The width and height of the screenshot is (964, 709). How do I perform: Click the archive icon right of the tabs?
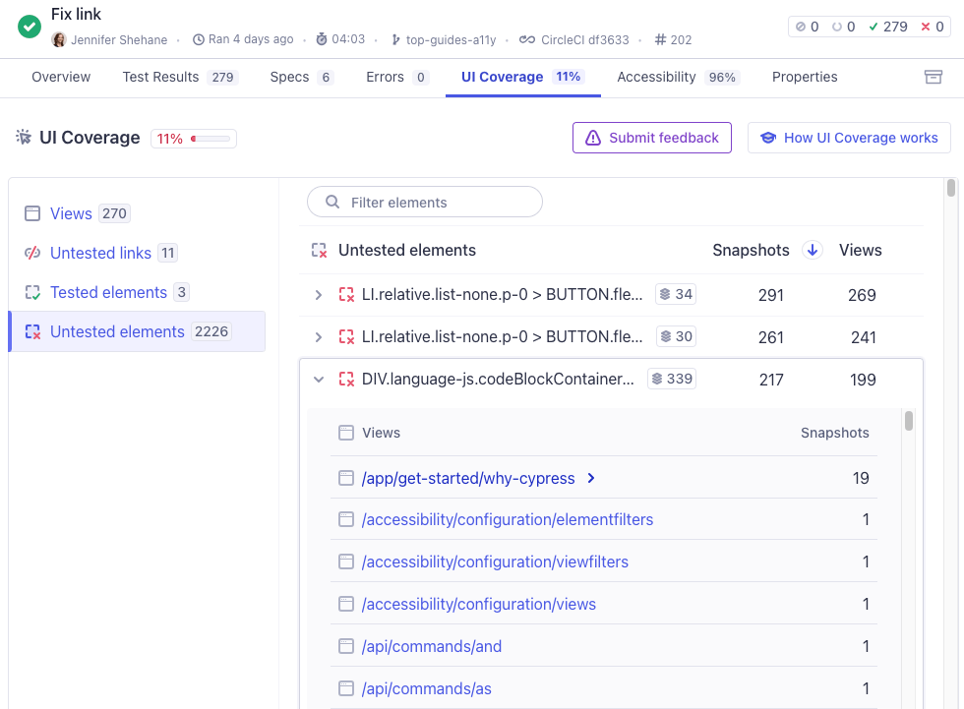click(x=934, y=76)
